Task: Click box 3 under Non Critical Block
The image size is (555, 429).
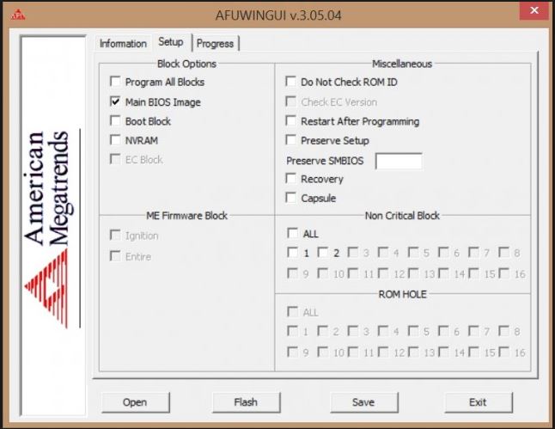Action: [352, 252]
